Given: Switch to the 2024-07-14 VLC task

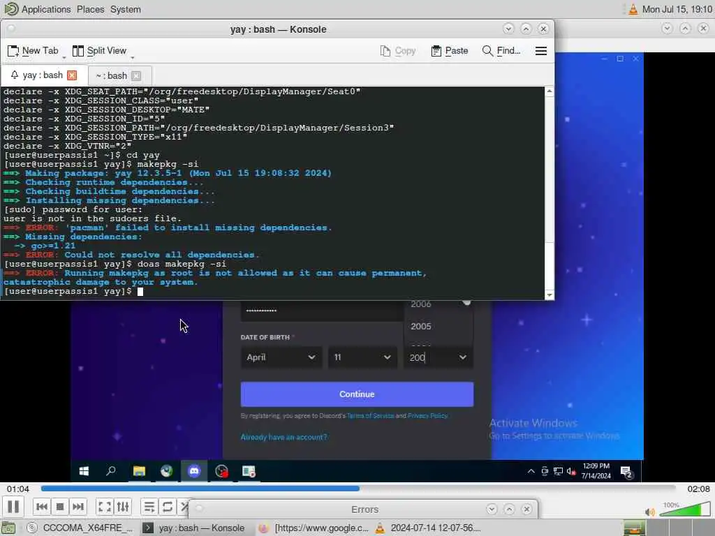Looking at the screenshot, I should click(428, 528).
